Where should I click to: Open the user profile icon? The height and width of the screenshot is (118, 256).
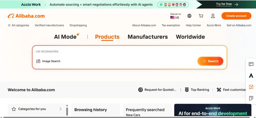click(x=213, y=16)
